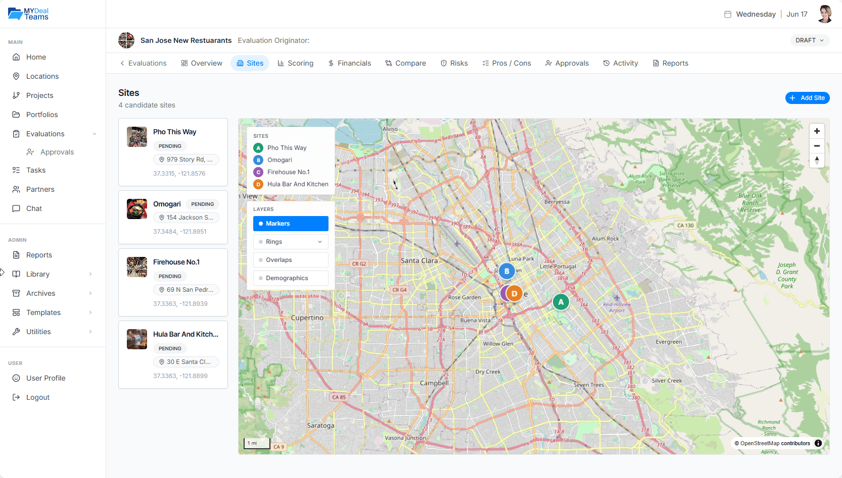Open the DRAFT status dropdown
Viewport: 842px width, 478px height.
810,40
